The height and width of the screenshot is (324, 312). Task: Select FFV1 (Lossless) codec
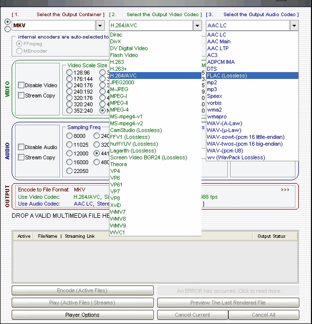pyautogui.click(x=155, y=137)
